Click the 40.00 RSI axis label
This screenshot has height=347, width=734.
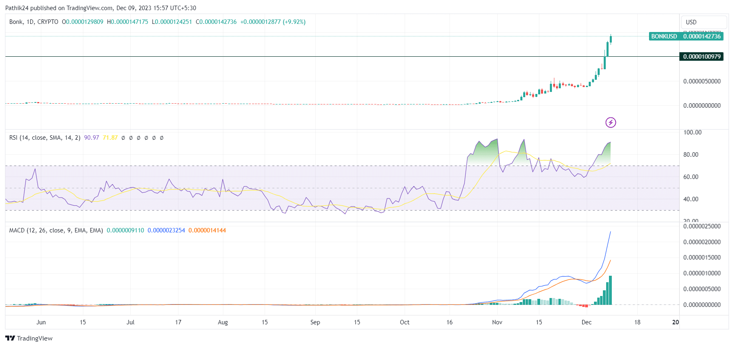pos(691,199)
